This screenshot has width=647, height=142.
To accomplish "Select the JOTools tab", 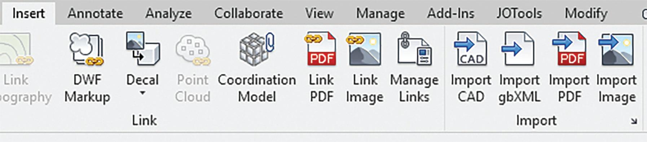I will [519, 13].
